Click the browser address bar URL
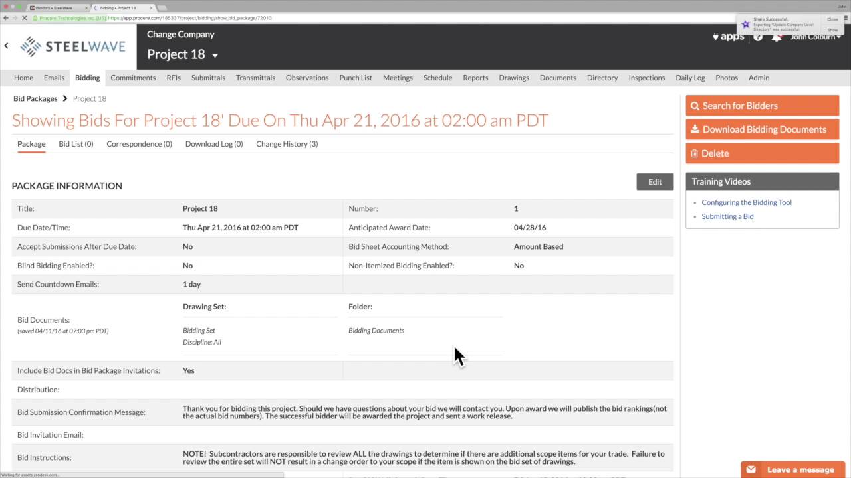Viewport: 851px width, 478px height. pyautogui.click(x=189, y=18)
